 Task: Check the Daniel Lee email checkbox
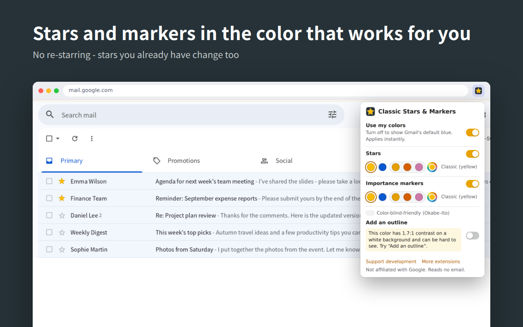click(49, 215)
